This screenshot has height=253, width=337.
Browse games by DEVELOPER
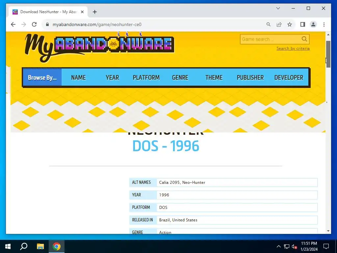pos(289,77)
